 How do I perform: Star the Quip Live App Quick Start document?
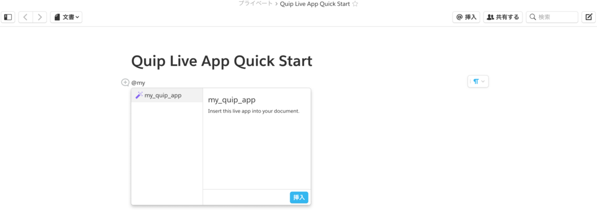pyautogui.click(x=355, y=4)
